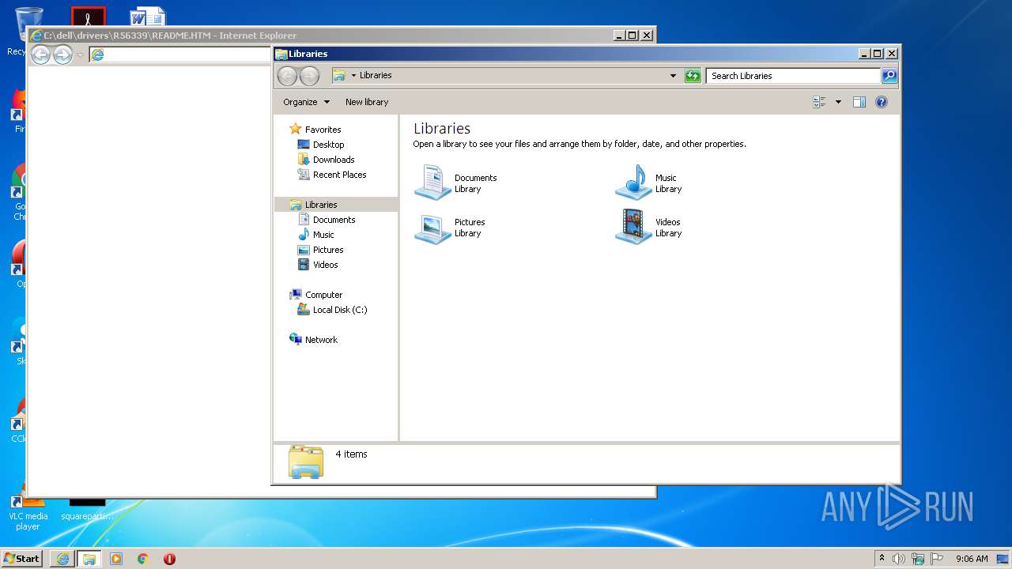The width and height of the screenshot is (1012, 569).
Task: Click the Forward button in Internet Explorer
Action: [62, 55]
